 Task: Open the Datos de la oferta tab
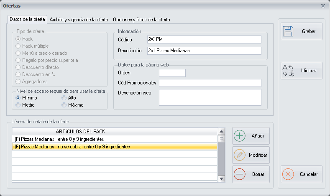(x=27, y=20)
